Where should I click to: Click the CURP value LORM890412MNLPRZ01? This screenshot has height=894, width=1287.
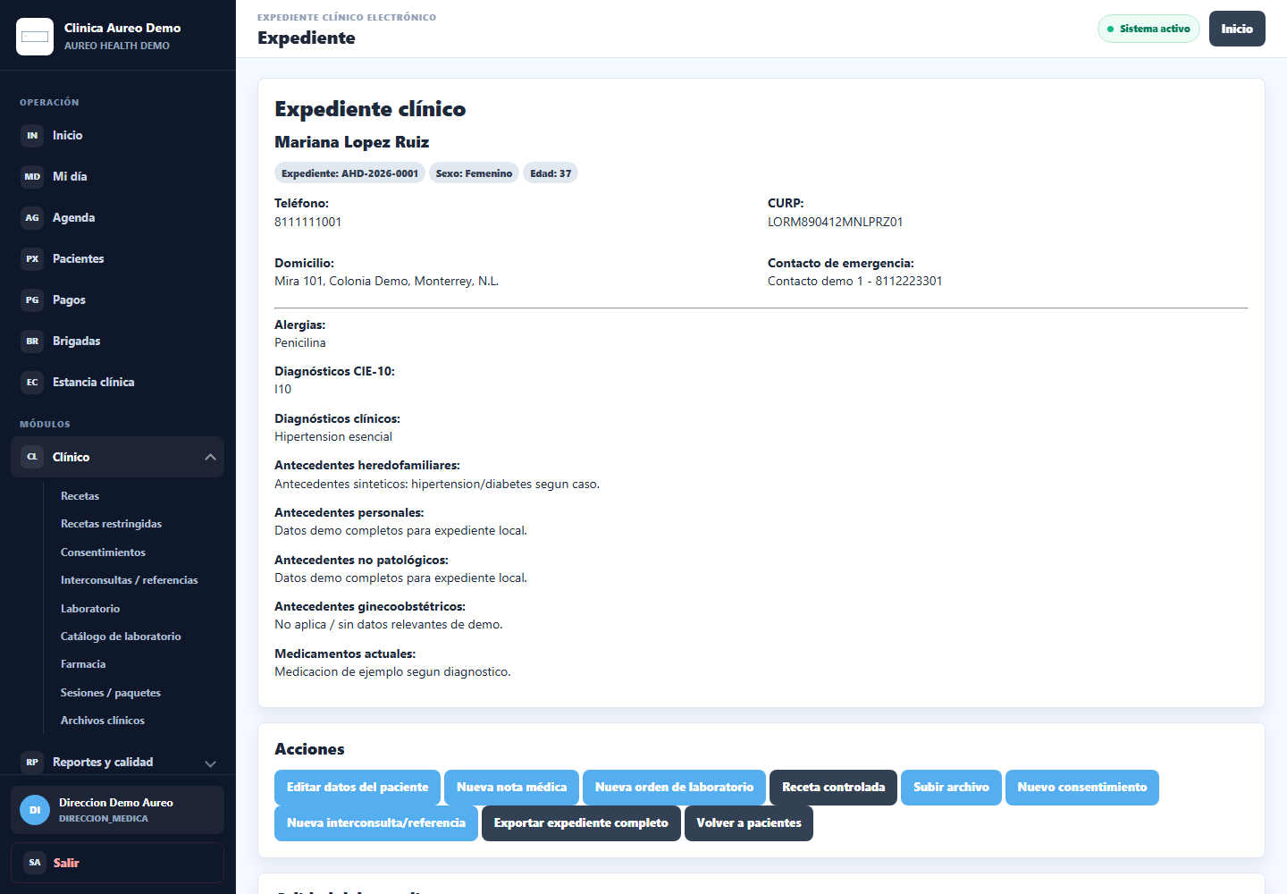[x=835, y=222]
